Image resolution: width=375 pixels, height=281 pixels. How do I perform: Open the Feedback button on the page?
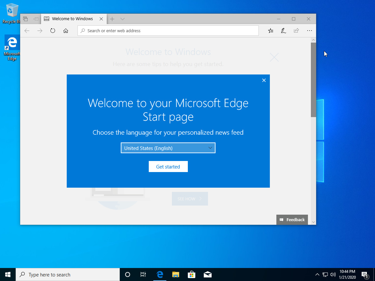pos(292,220)
